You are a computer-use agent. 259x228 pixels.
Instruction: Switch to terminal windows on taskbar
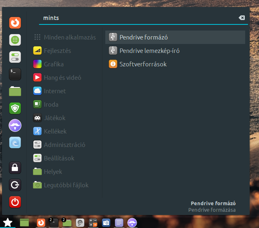pos(54,223)
